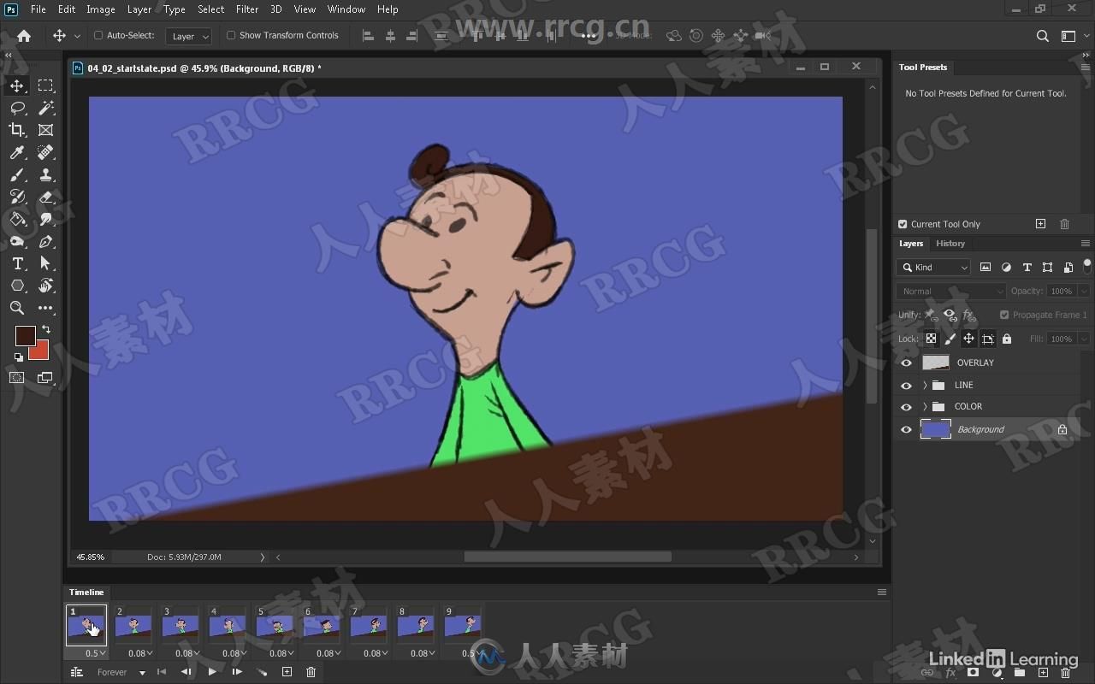Select the Smudge tool
Image resolution: width=1095 pixels, height=684 pixels.
click(x=46, y=219)
